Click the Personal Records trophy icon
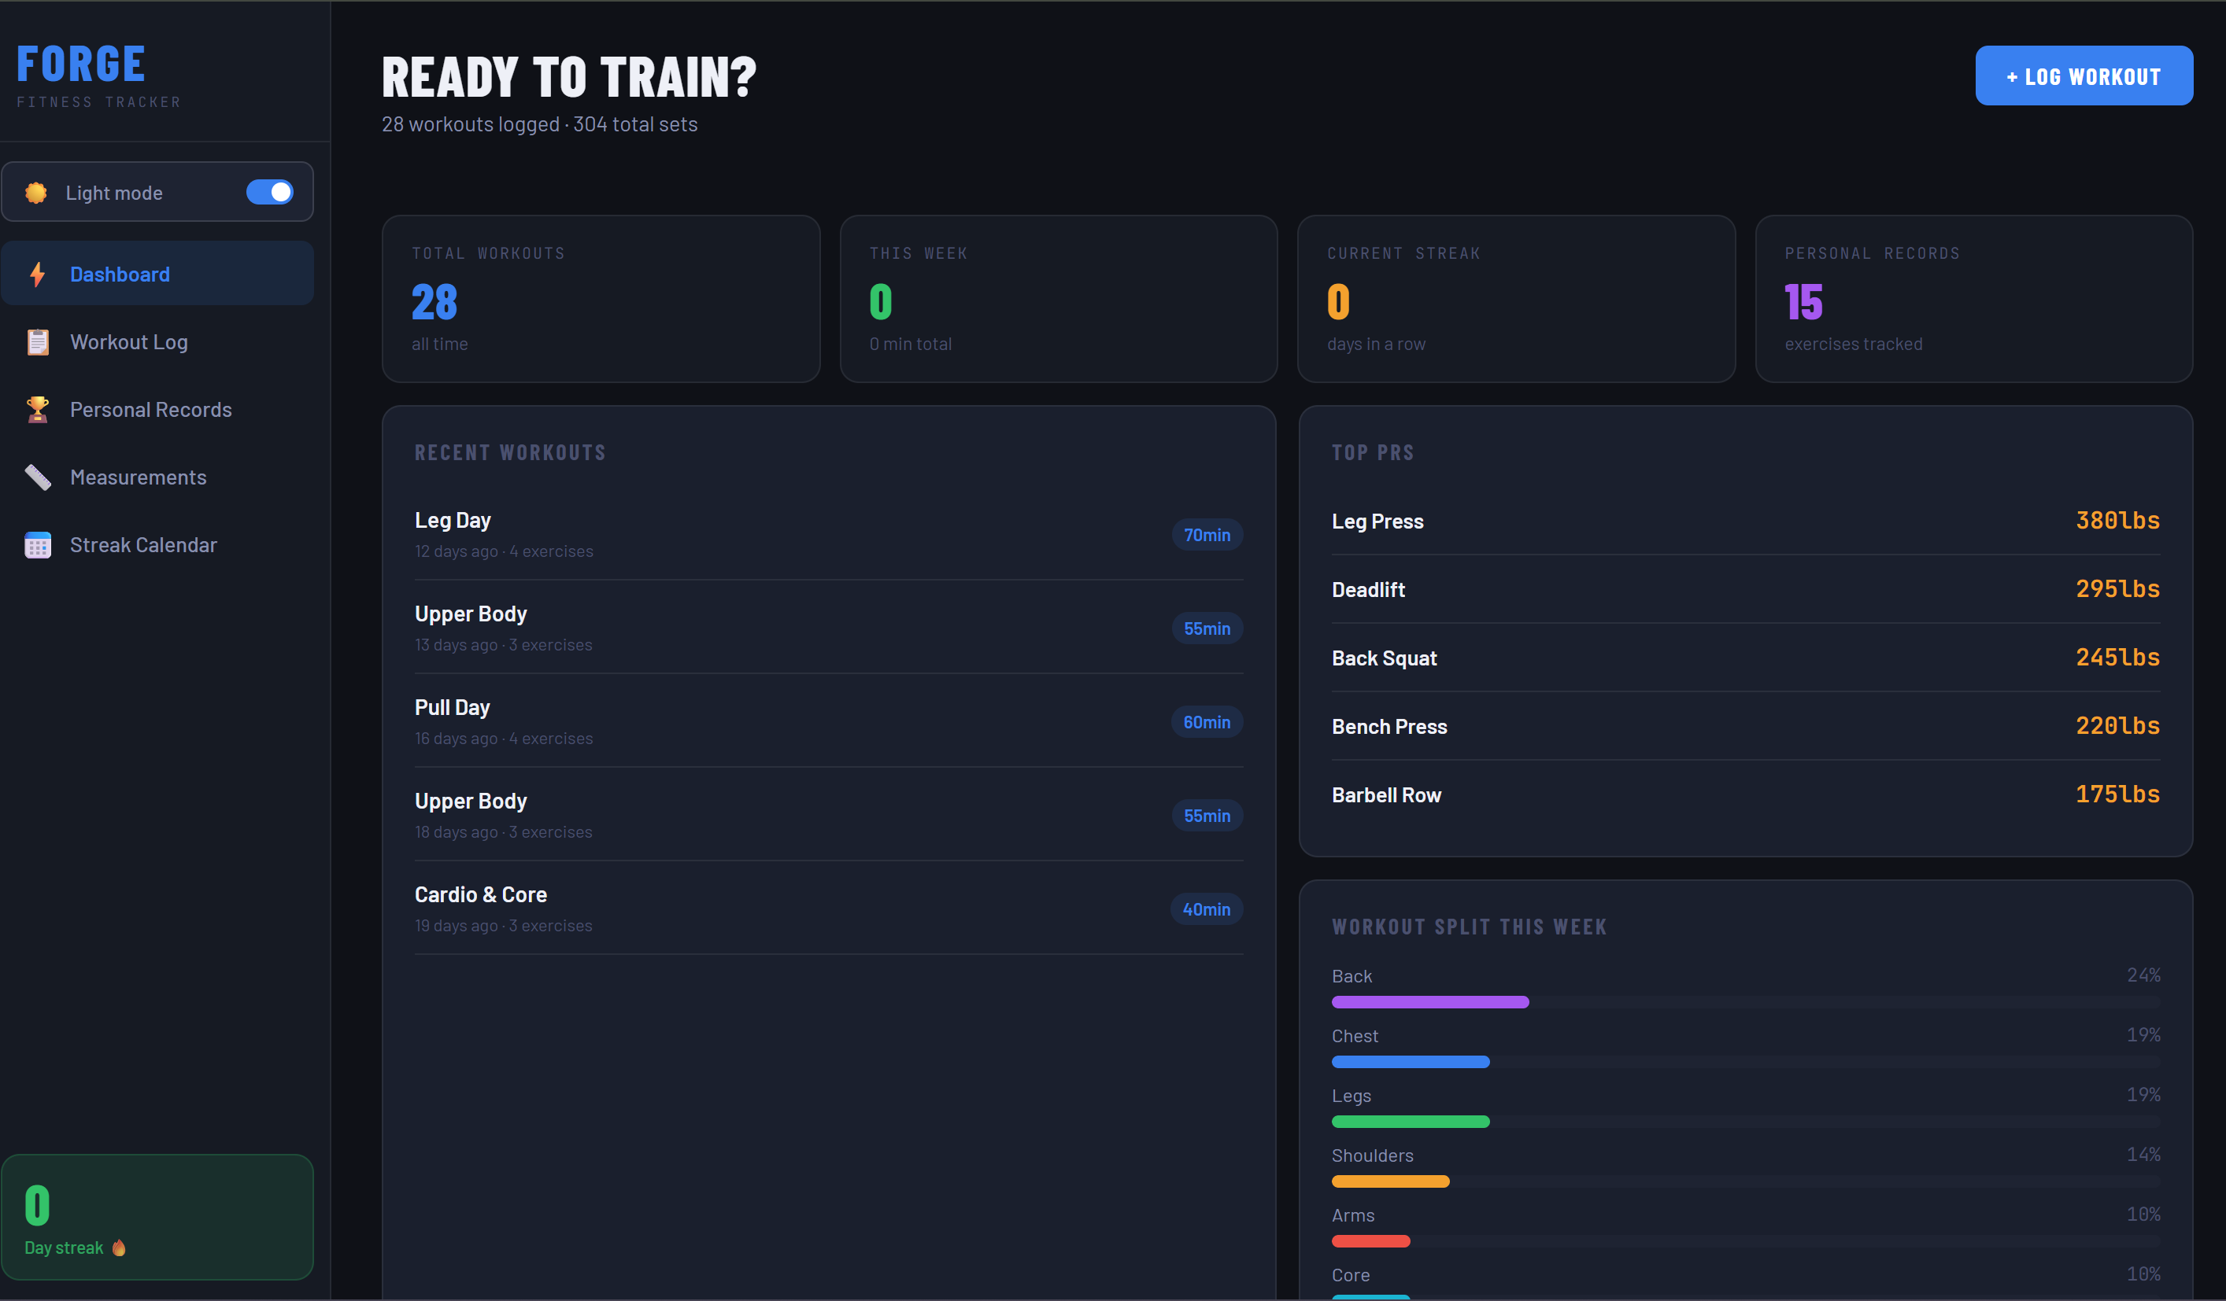The width and height of the screenshot is (2226, 1301). [37, 409]
